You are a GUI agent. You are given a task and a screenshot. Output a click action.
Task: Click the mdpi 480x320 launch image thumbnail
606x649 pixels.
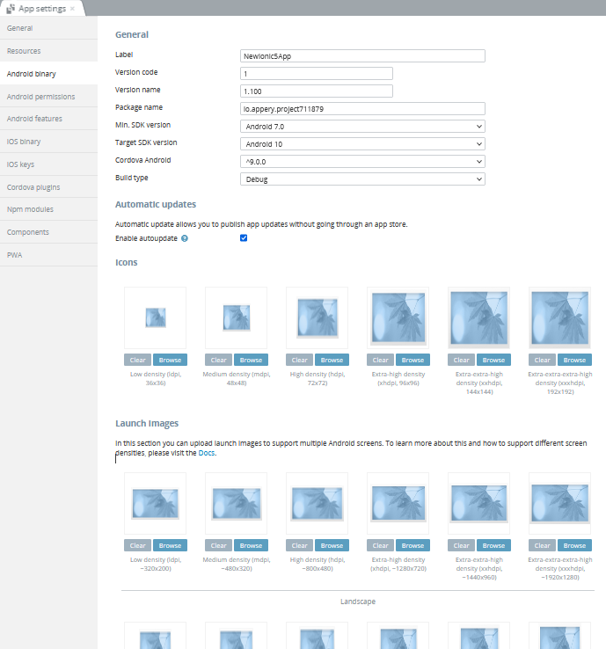[237, 503]
